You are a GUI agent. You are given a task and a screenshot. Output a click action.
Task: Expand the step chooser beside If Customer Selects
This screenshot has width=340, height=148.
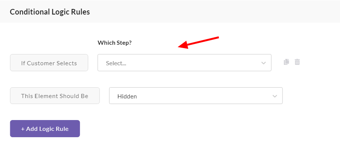(184, 63)
